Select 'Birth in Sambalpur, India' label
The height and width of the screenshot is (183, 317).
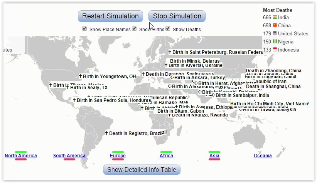(x=243, y=95)
